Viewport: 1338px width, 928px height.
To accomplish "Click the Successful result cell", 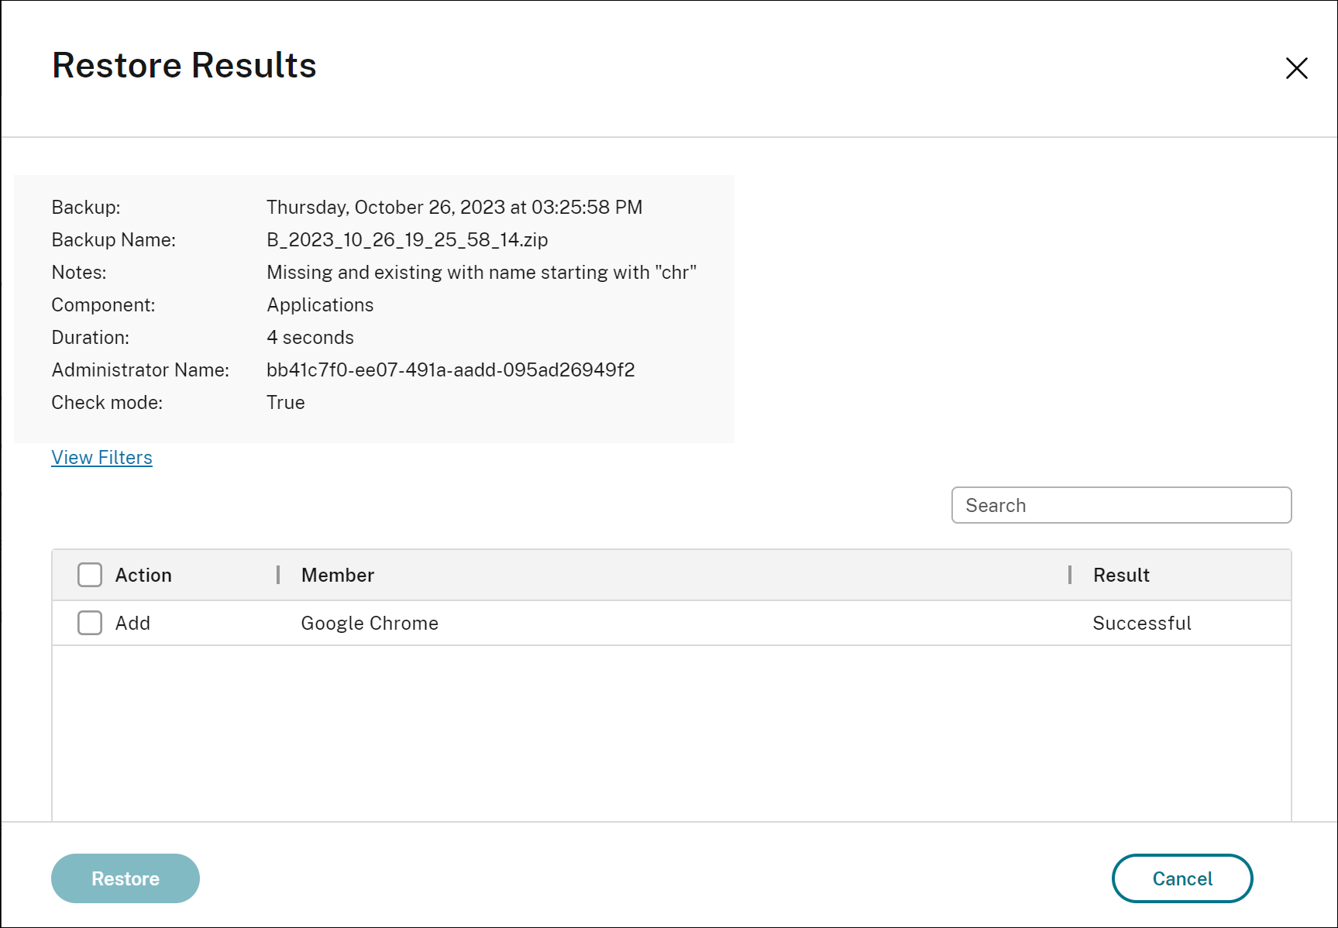I will (x=1141, y=624).
